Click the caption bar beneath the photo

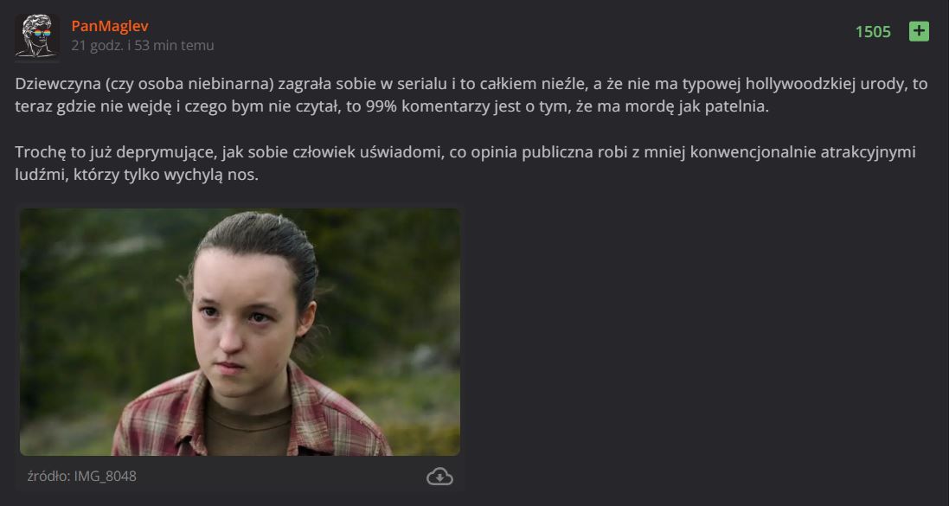240,477
